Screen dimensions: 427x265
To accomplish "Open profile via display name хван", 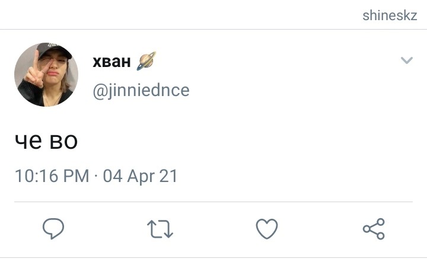I will [x=111, y=62].
